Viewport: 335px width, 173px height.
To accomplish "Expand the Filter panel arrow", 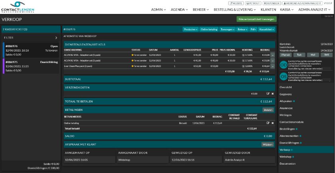I will 56,37.
